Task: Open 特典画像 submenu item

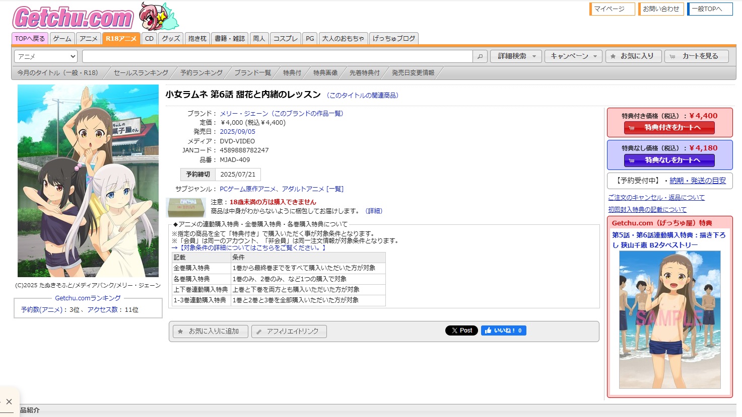Action: coord(325,73)
